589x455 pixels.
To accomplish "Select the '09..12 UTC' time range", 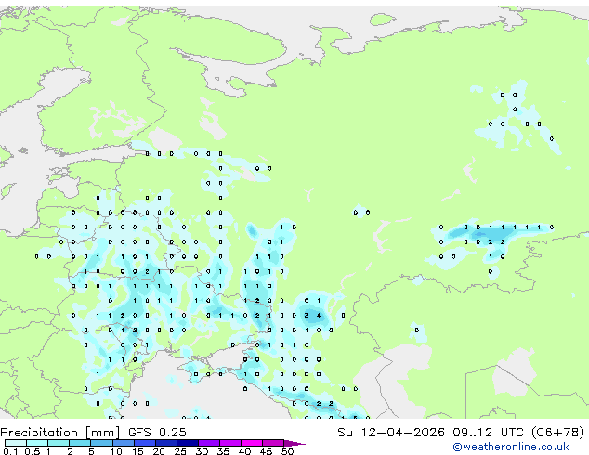I will (x=488, y=433).
